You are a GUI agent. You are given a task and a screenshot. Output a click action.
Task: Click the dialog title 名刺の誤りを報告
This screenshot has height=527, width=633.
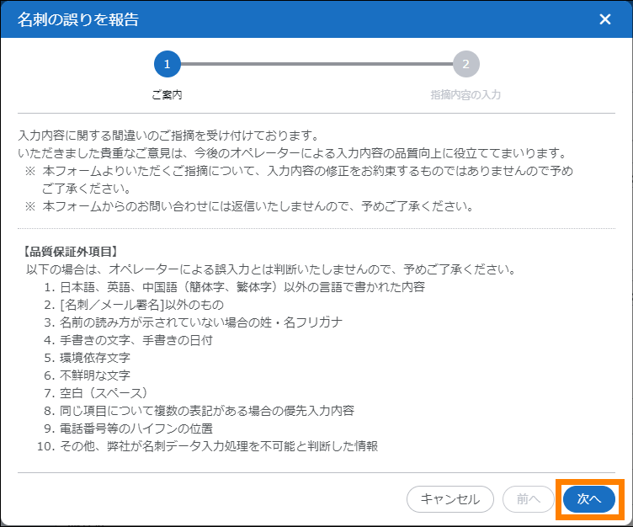click(x=78, y=19)
